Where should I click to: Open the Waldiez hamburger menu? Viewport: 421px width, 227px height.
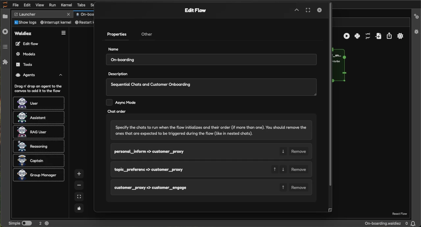pyautogui.click(x=63, y=33)
